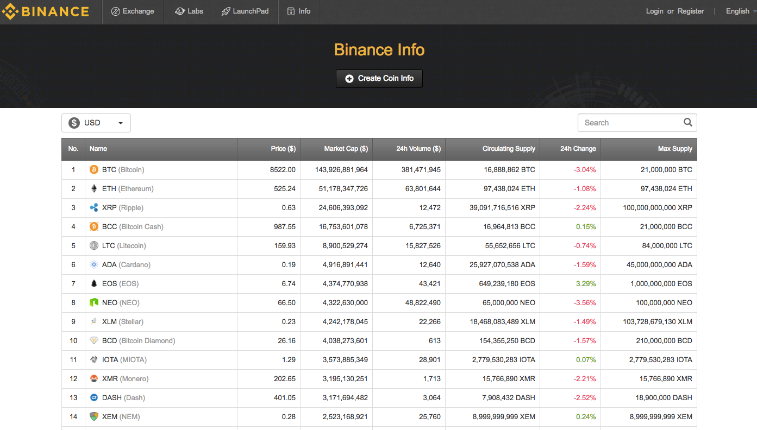Click the Login link
This screenshot has height=430, width=757.
point(654,11)
